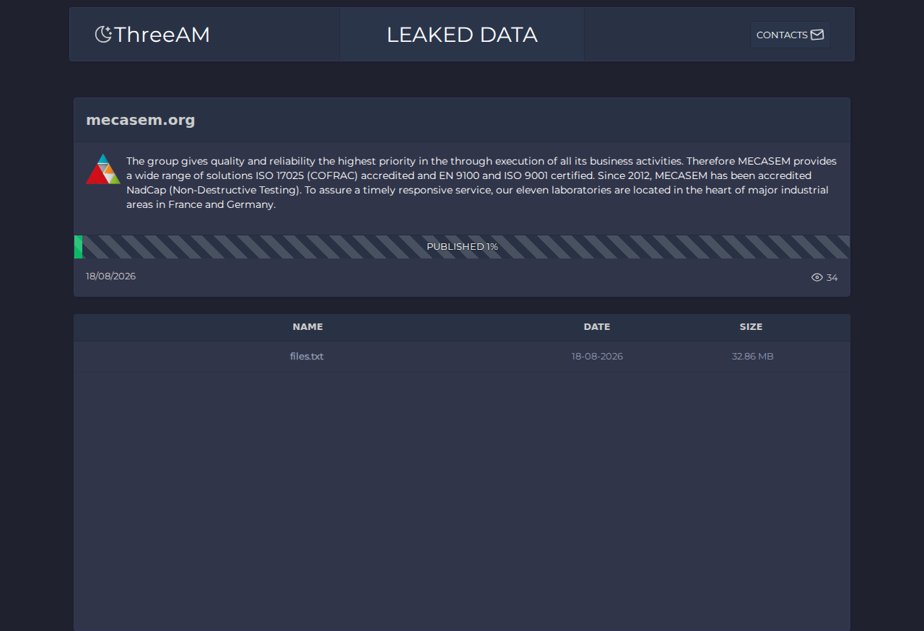Click the MECASEM triangle logo thumbnail
Viewport: 924px width, 631px height.
pos(103,169)
